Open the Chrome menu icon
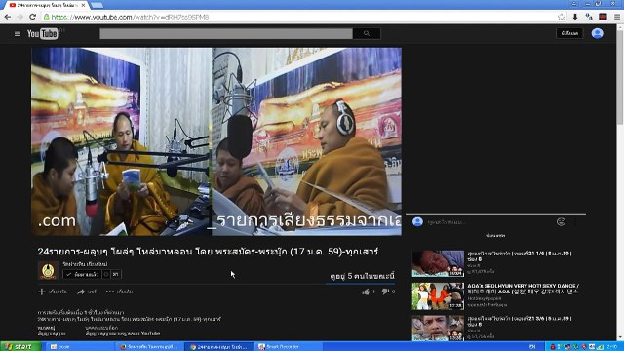Screen dimensions: 624x351 pyautogui.click(x=617, y=17)
